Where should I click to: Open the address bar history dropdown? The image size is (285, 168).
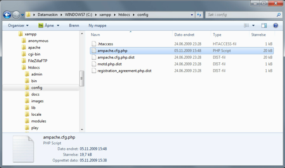tap(192, 15)
